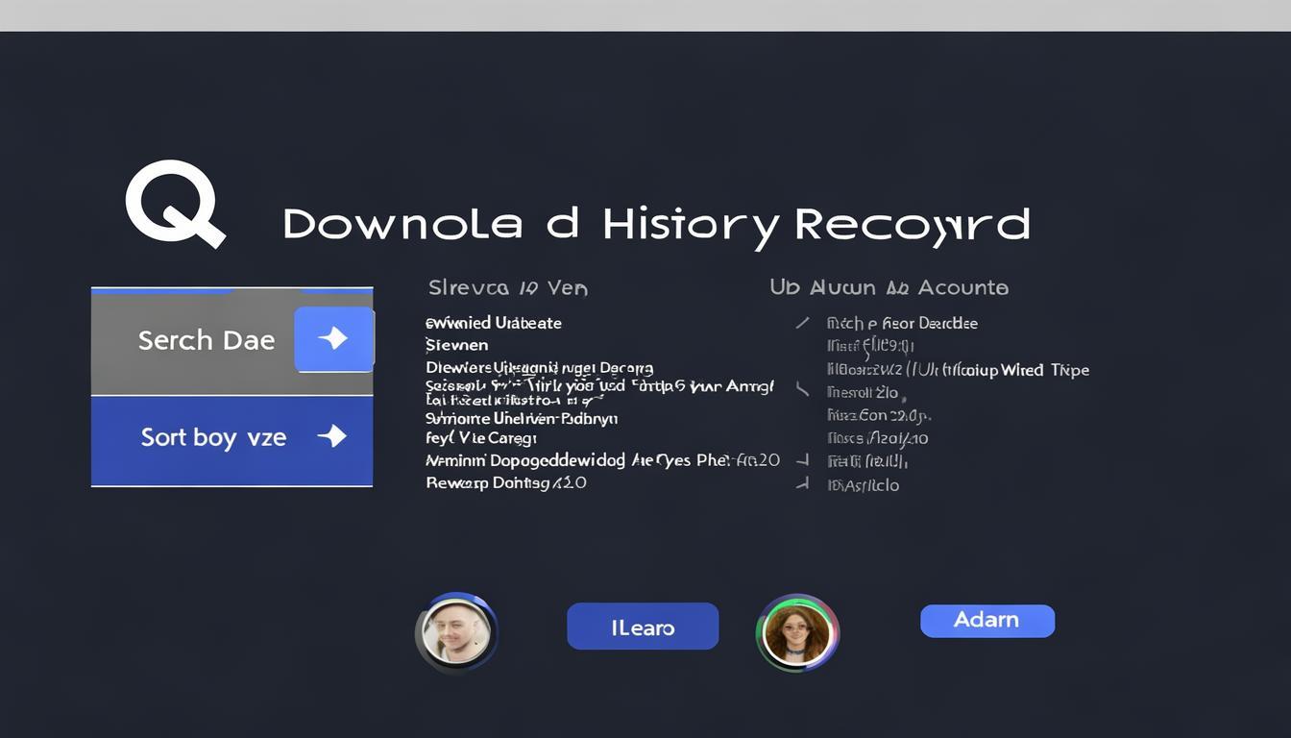
Task: Select the Slrevca 10 Ven column header
Action: pyautogui.click(x=507, y=287)
